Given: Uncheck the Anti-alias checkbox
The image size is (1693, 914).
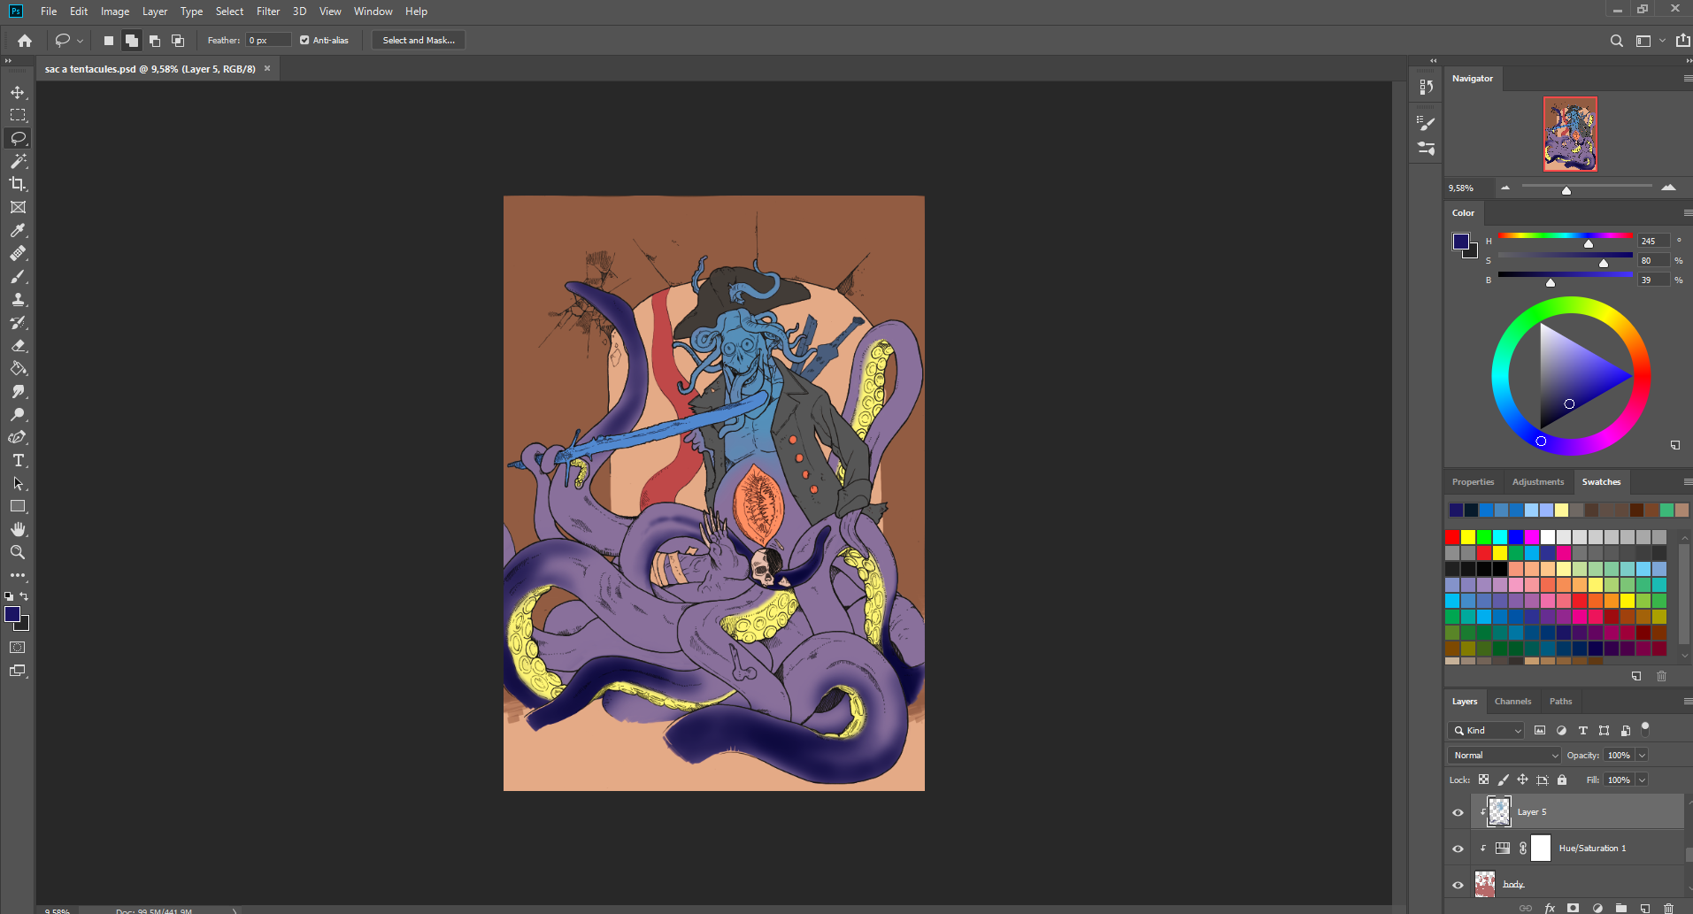Looking at the screenshot, I should (304, 41).
